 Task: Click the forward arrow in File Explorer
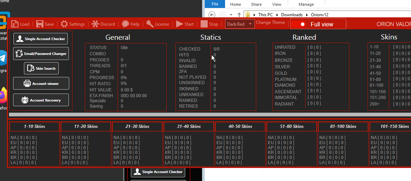(223, 14)
